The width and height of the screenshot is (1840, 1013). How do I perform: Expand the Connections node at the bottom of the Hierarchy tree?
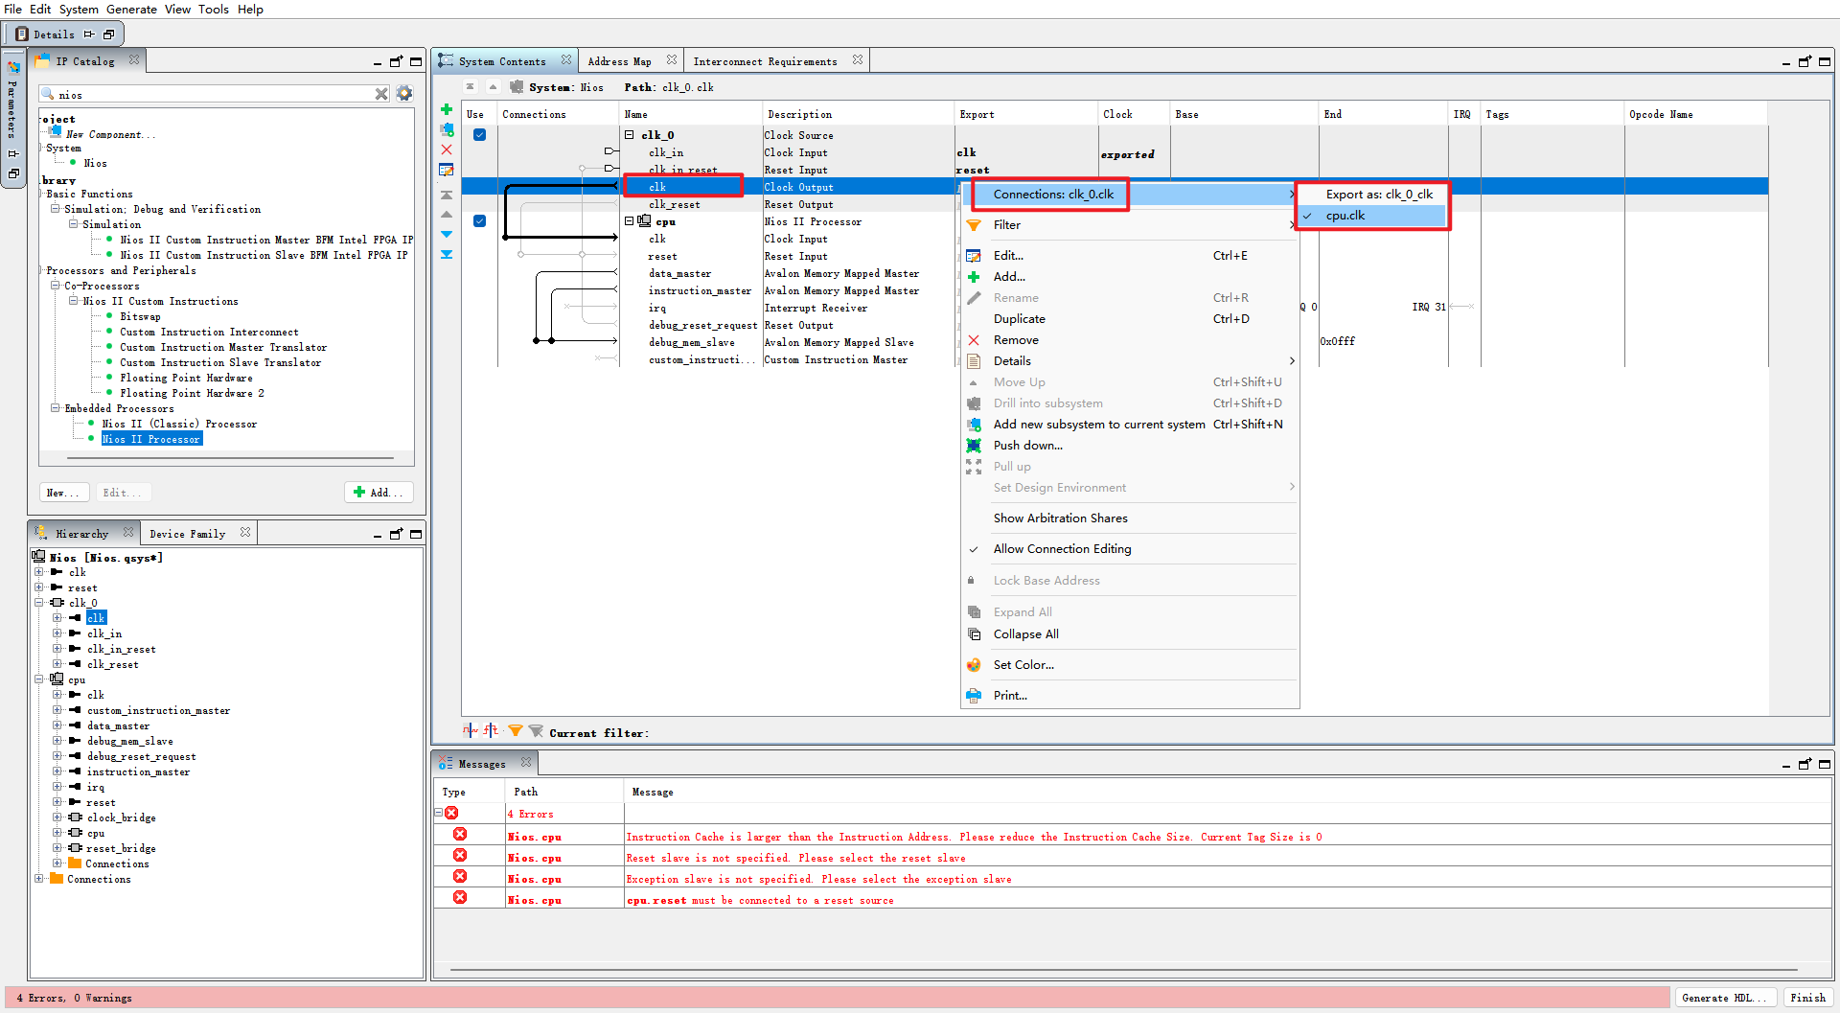(x=39, y=879)
